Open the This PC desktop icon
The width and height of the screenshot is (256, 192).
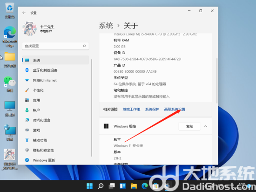click(x=10, y=109)
